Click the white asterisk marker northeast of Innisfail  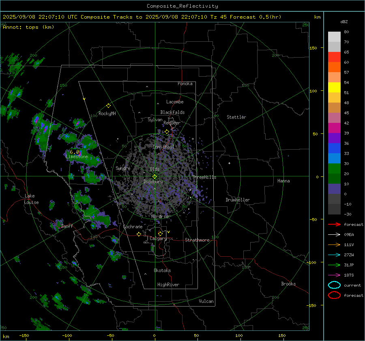point(193,139)
